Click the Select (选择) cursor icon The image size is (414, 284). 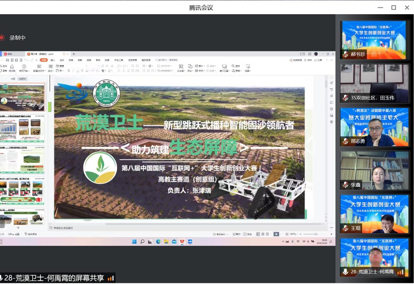pos(248,66)
